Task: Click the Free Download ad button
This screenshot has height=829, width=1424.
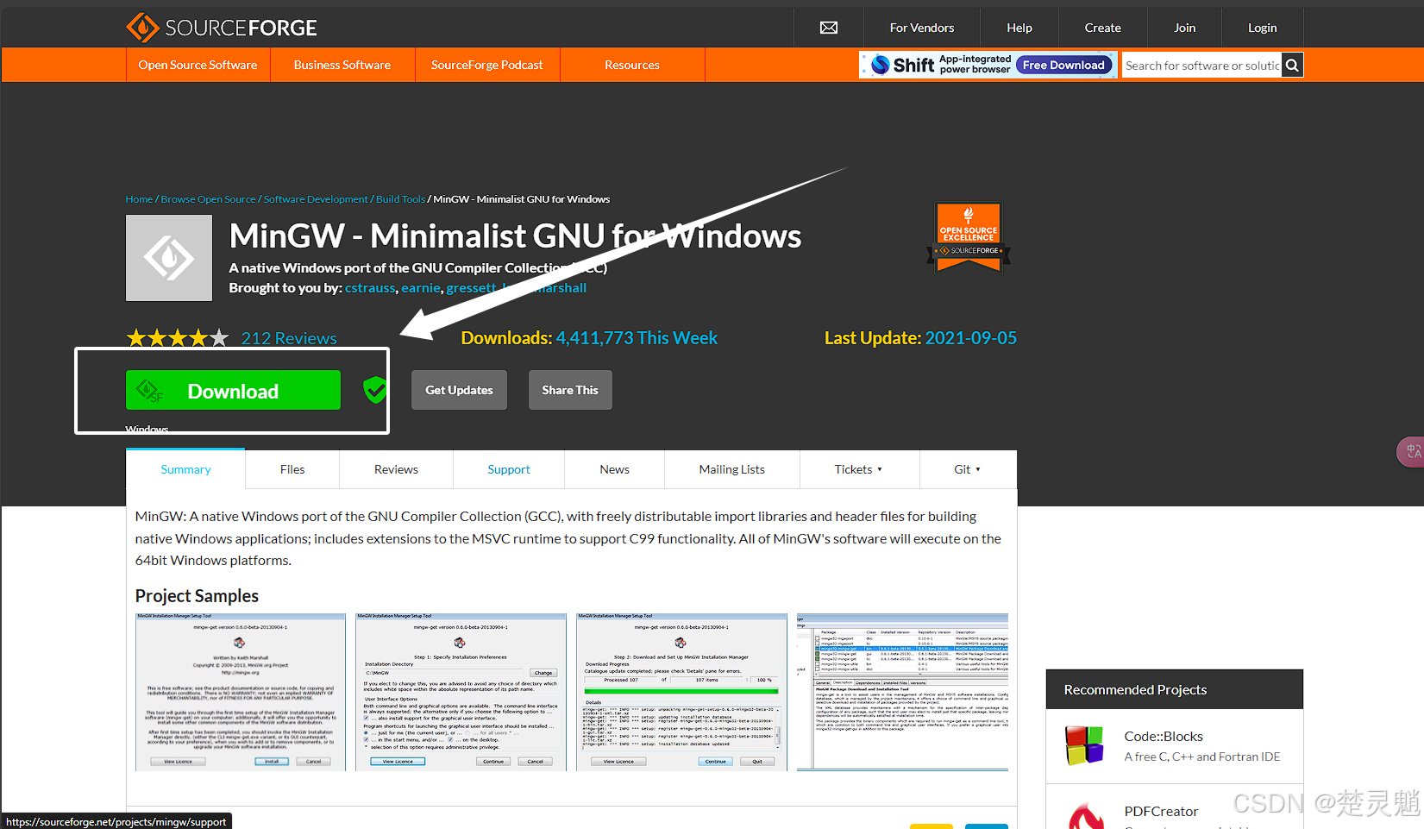Action: coord(1063,65)
